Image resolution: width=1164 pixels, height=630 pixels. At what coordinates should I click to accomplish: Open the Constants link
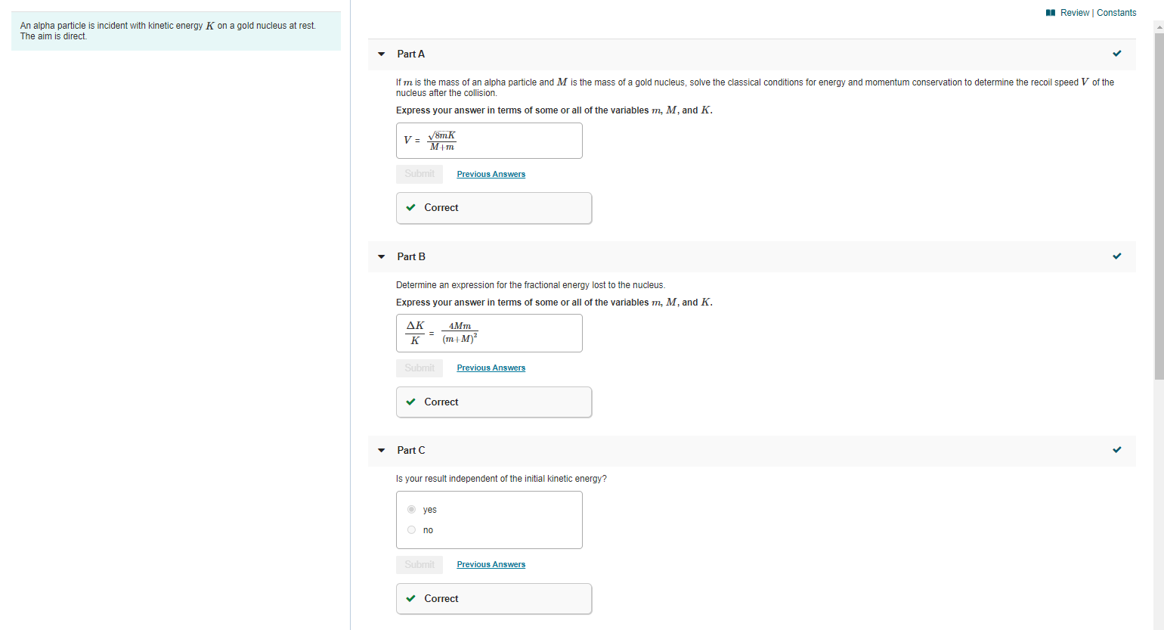(1116, 12)
